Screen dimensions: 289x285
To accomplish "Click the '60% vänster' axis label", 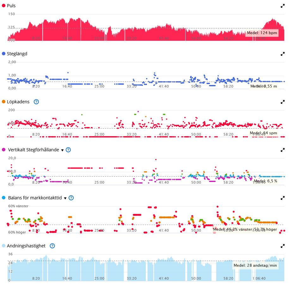I will click(18, 206).
